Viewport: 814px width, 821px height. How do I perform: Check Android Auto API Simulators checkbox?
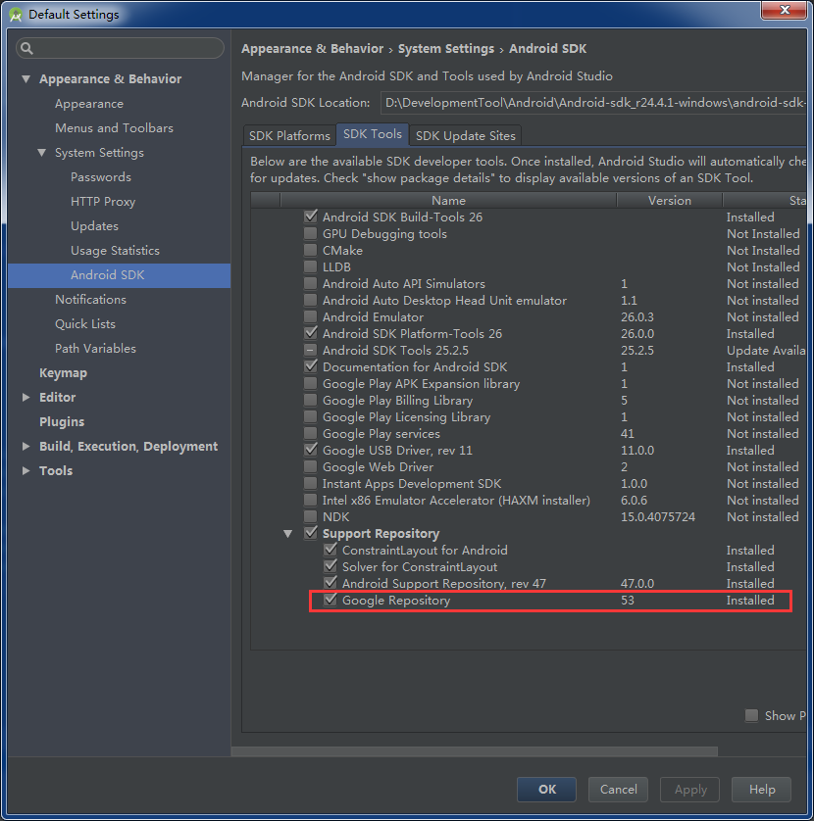(310, 283)
